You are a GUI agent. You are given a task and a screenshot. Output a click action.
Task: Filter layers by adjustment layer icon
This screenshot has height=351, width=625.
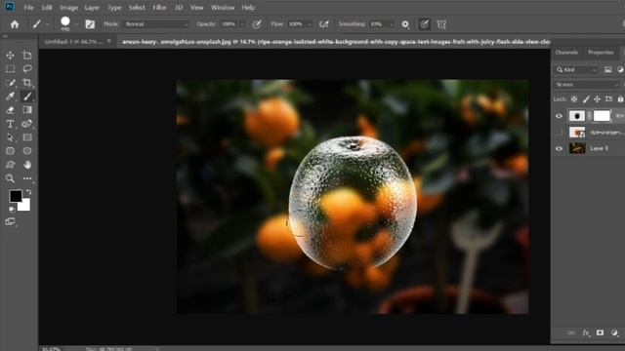(x=620, y=69)
